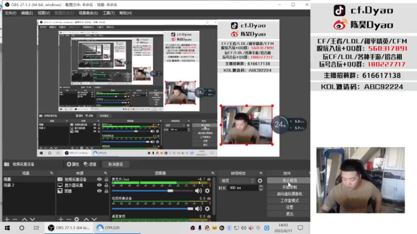The width and height of the screenshot is (417, 234).
Task: Mute the 麦克风/Aux audio channel
Action: click(x=198, y=190)
